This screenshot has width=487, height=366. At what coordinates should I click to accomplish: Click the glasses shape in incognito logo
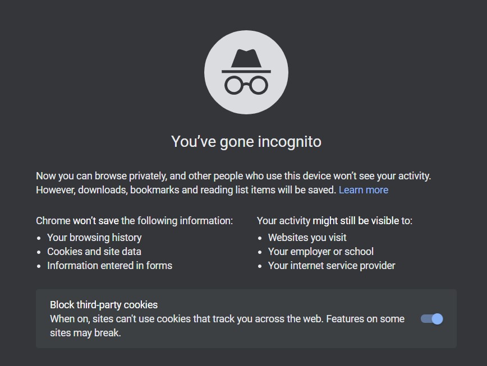[246, 85]
